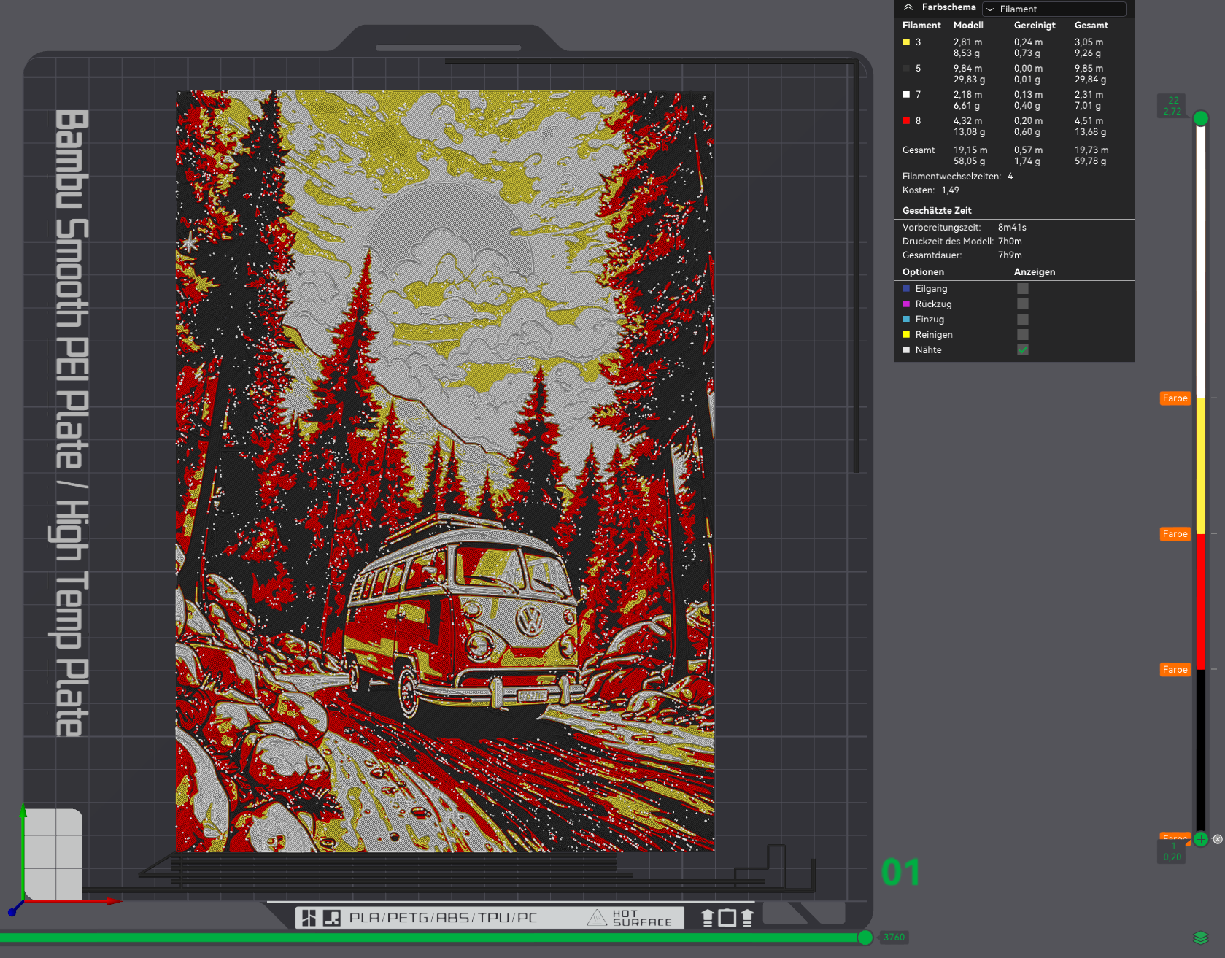Click the Optionen section header
The height and width of the screenshot is (958, 1225).
click(923, 272)
